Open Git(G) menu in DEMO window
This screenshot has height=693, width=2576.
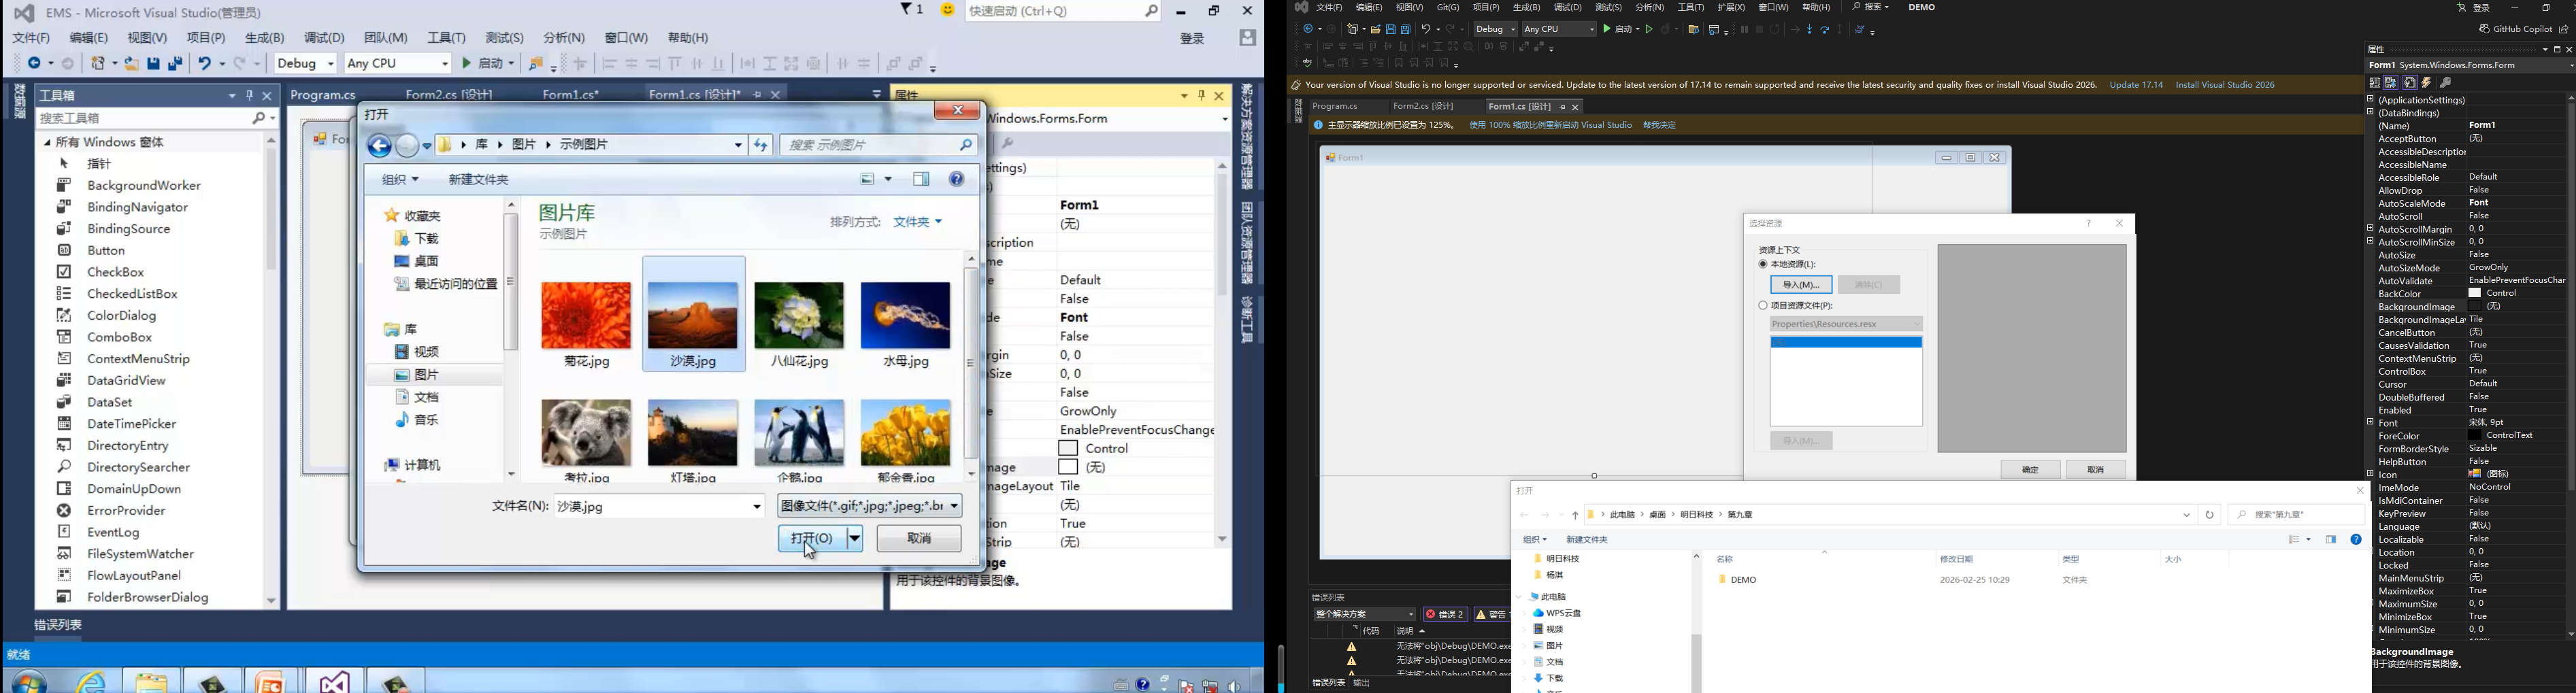tap(1448, 8)
